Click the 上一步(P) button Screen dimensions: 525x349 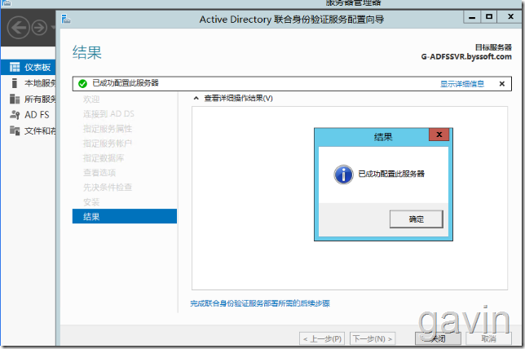[322, 338]
